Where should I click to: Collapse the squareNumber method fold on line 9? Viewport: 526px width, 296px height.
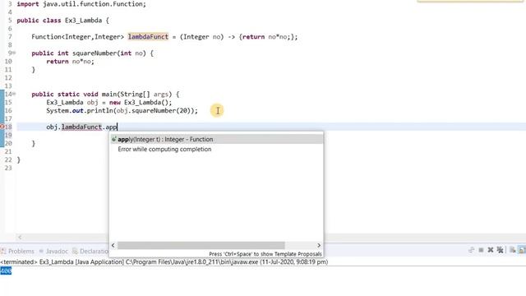[x=14, y=53]
